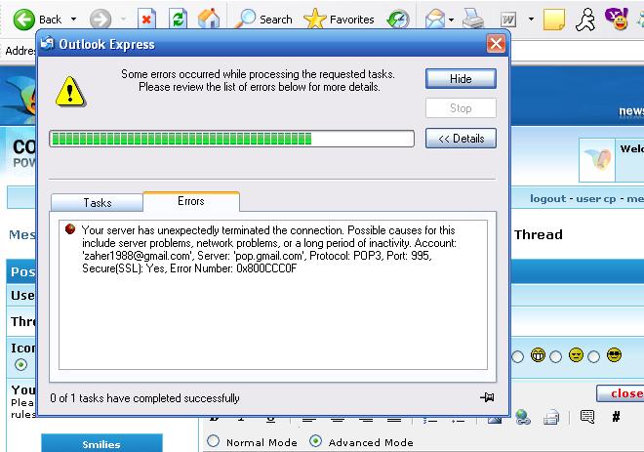Click the yellow note icon in toolbar
Viewport: 644px width, 452px height.
tap(553, 20)
